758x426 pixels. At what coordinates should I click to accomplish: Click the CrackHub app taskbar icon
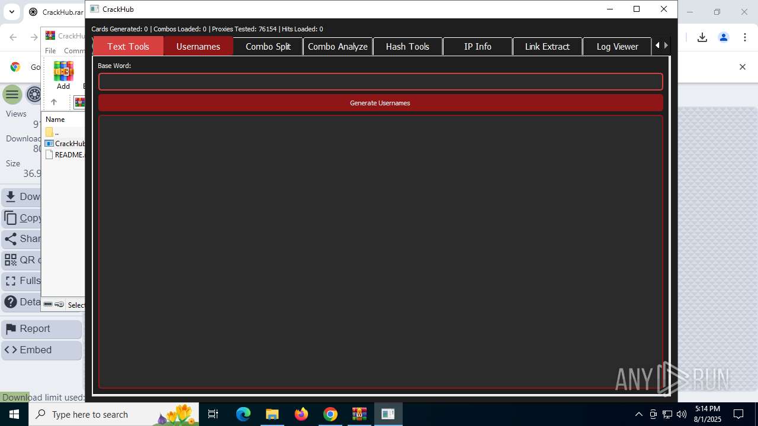tap(388, 414)
